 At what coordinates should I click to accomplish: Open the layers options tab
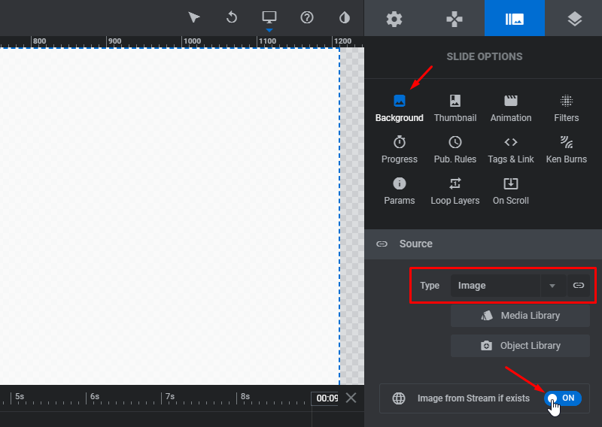pos(574,18)
